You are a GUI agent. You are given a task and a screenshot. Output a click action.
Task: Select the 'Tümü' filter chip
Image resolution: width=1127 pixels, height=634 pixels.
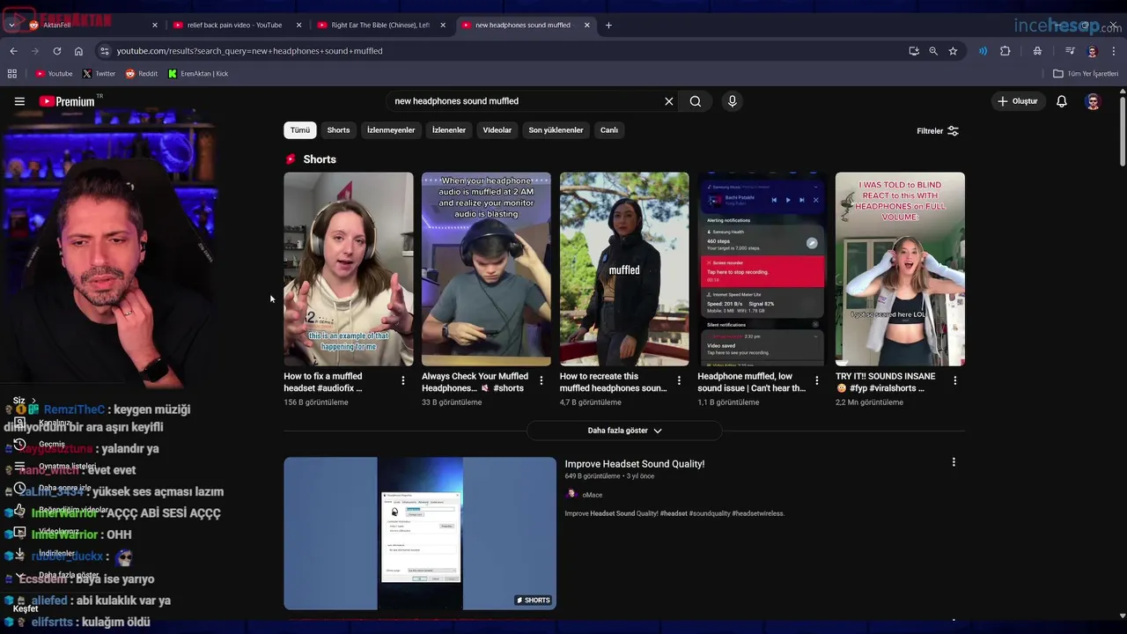coord(300,130)
